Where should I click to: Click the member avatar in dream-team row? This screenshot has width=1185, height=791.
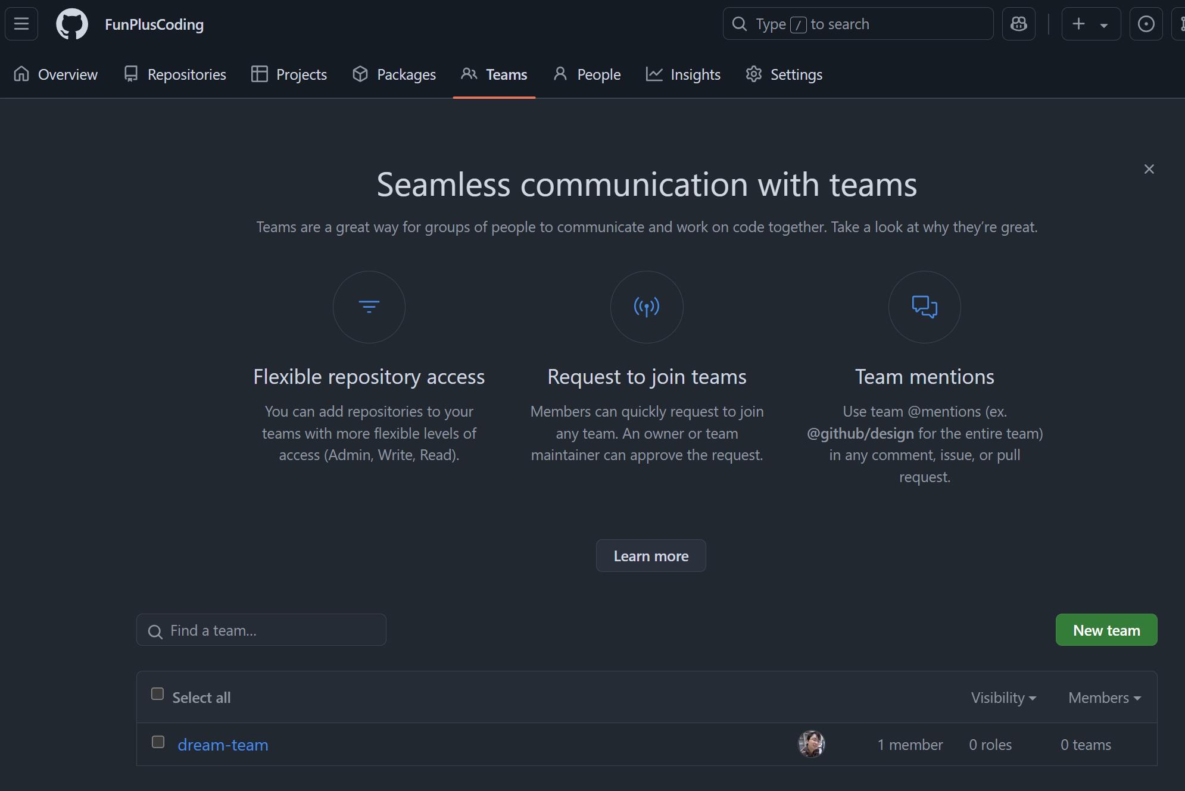tap(811, 744)
